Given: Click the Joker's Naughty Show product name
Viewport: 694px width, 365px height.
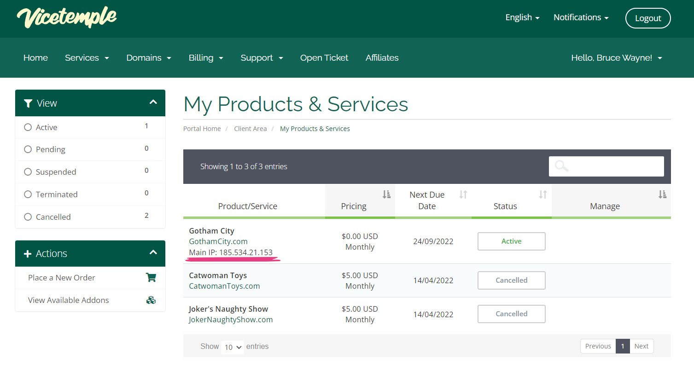Looking at the screenshot, I should coord(228,309).
